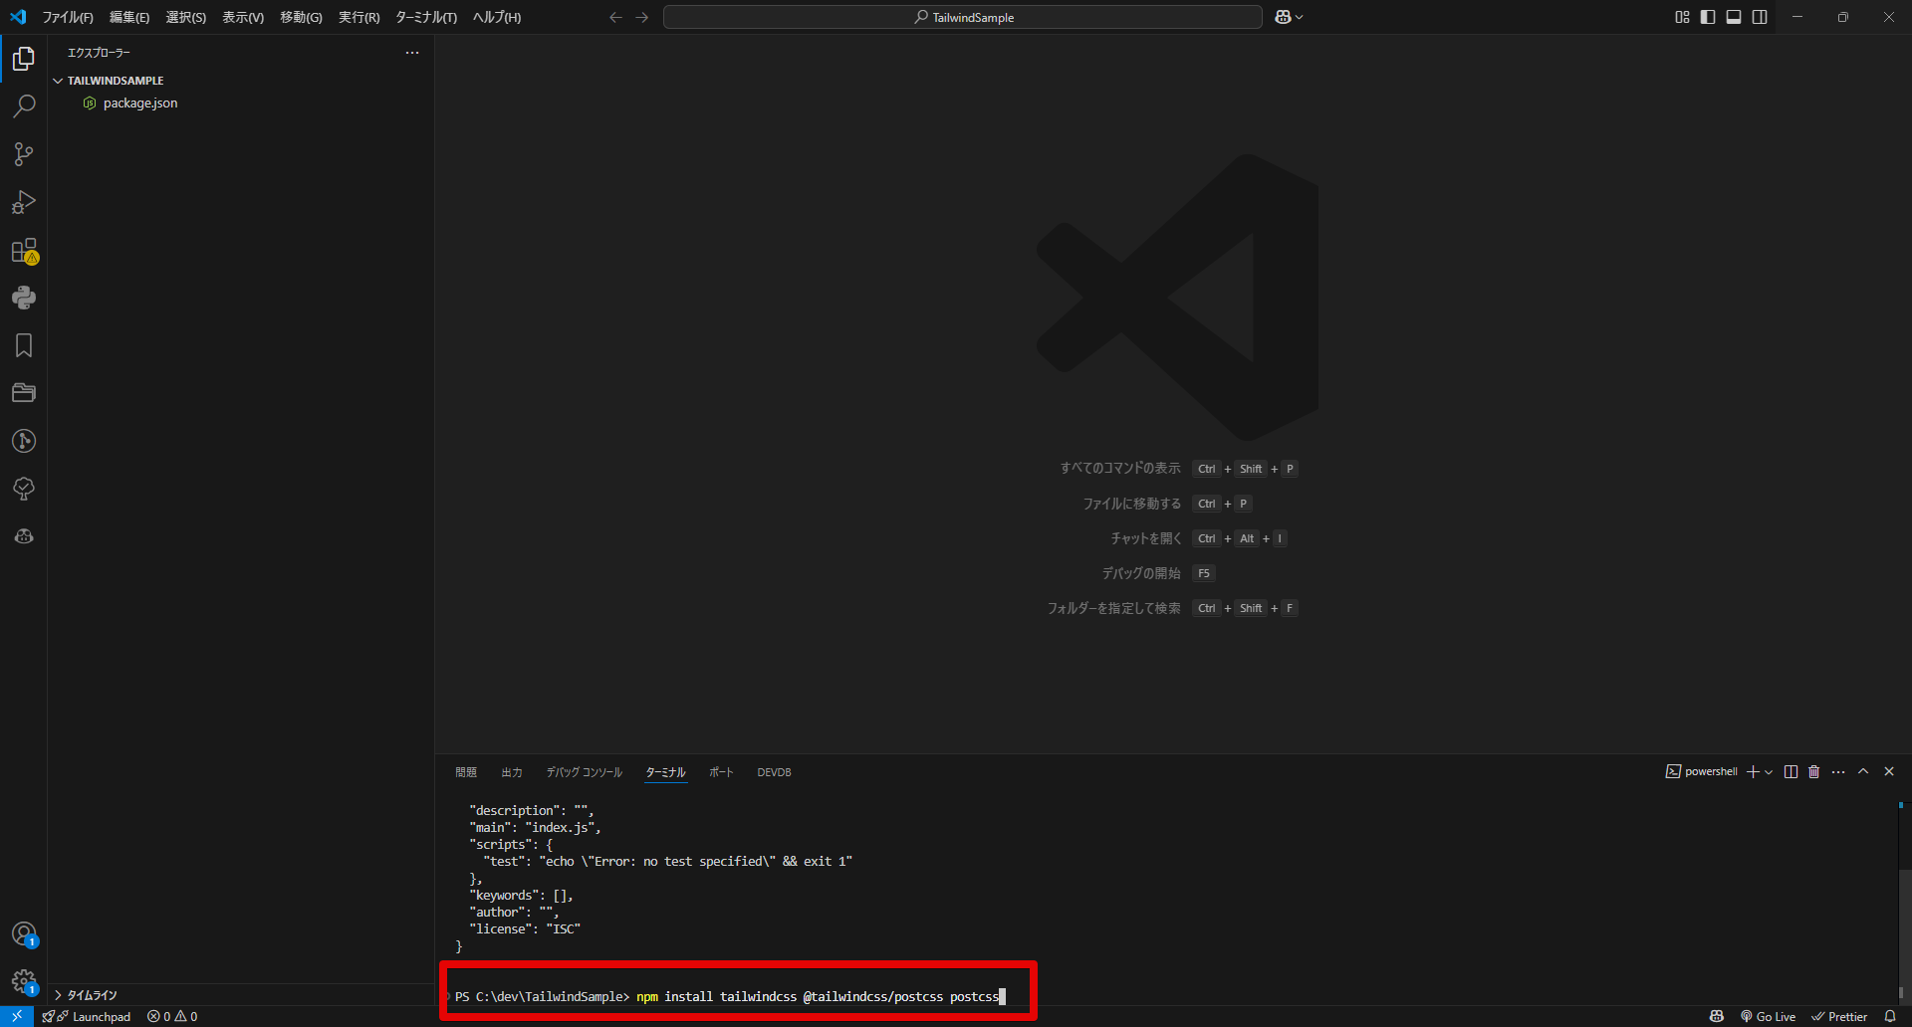
Task: Click the エクスプローラー sidebar title
Action: point(99,53)
